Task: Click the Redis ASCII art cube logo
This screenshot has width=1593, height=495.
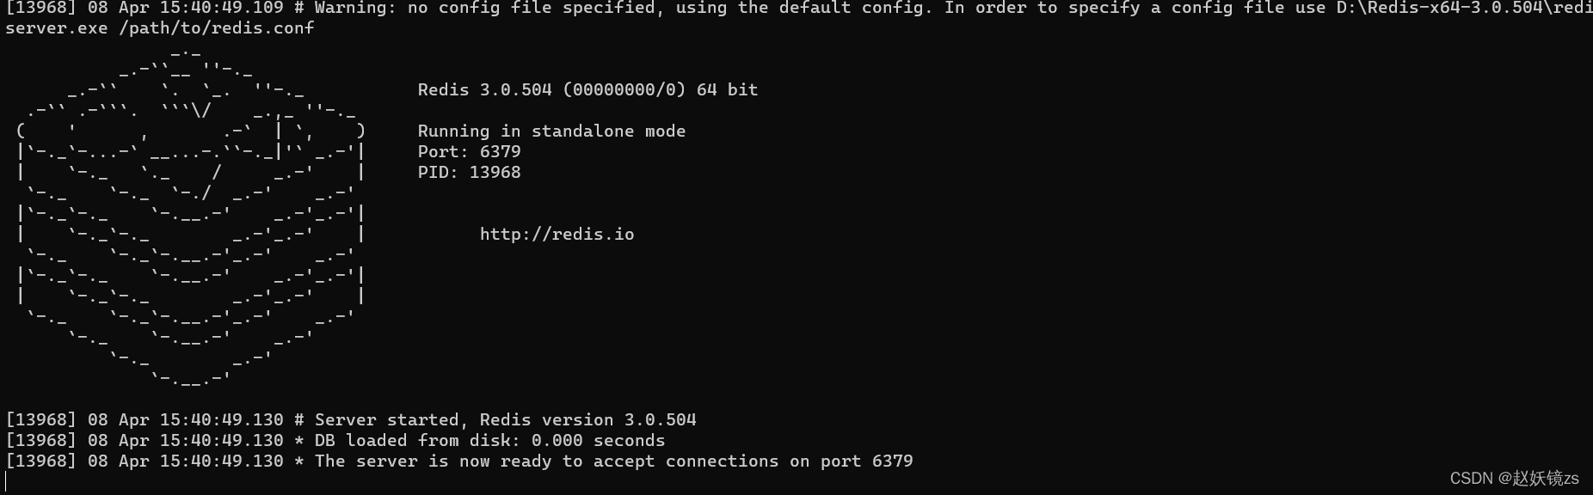Action: [x=190, y=215]
